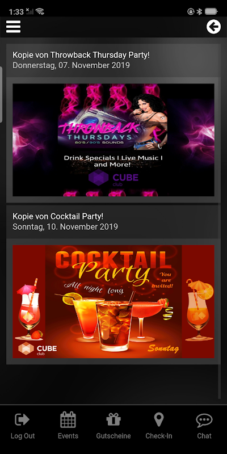227x454 pixels.
Task: Open Kopie von Cocktail Party title
Action: click(x=58, y=216)
